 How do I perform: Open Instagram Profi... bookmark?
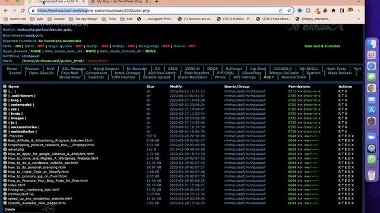[155, 19]
